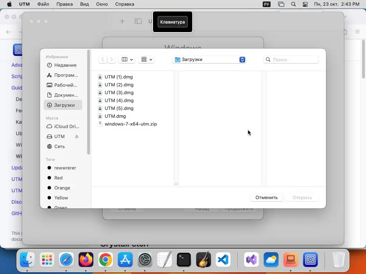Select Документы in the sidebar
The height and width of the screenshot is (274, 366).
coord(63,95)
